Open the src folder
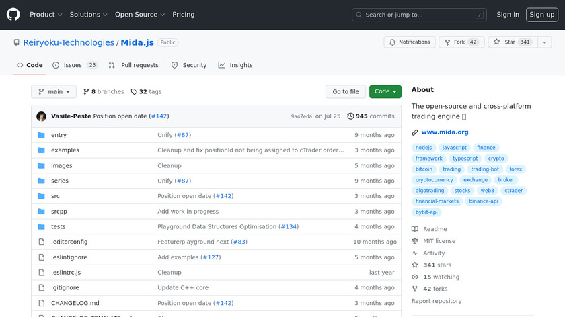Screen dimensions: 565x317 point(55,196)
